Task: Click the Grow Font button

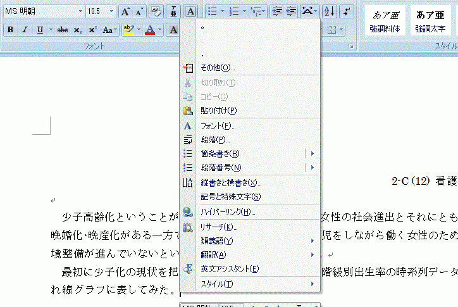Action: click(x=125, y=11)
